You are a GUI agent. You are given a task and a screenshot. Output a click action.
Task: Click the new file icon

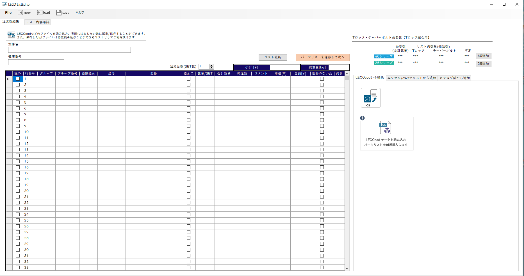coord(21,12)
